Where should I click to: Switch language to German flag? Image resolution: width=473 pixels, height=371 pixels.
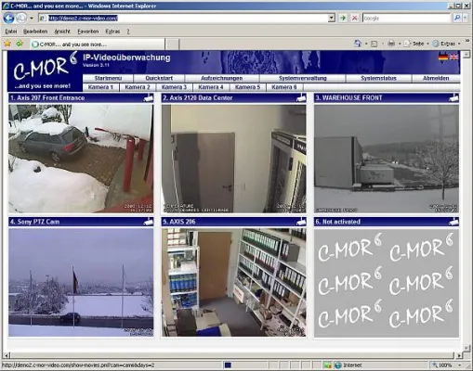(x=443, y=57)
